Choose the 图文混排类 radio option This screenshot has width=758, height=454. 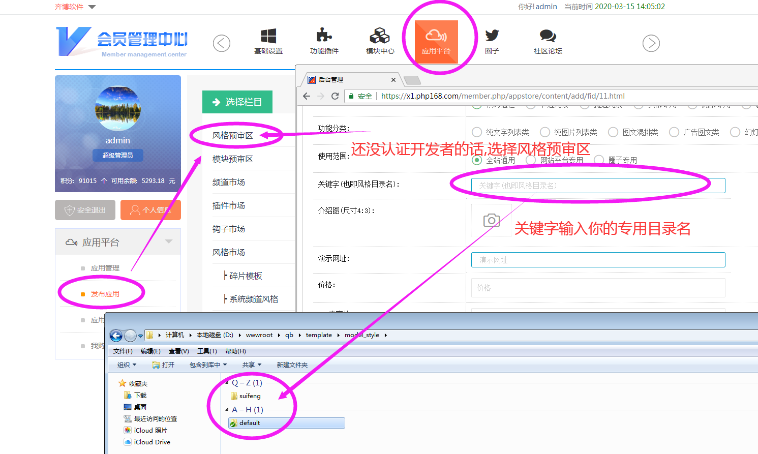click(613, 132)
